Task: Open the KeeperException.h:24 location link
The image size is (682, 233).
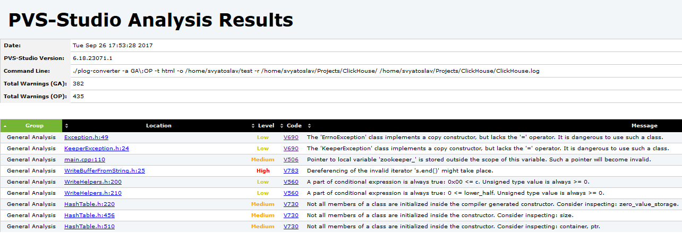Action: (97, 148)
